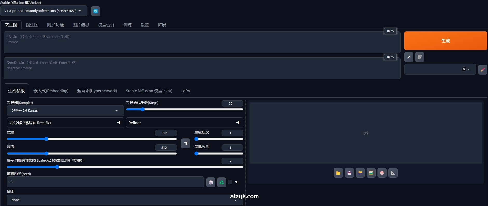This screenshot has height=206, width=488.
Task: Switch to the 图生图 tab
Action: point(32,25)
